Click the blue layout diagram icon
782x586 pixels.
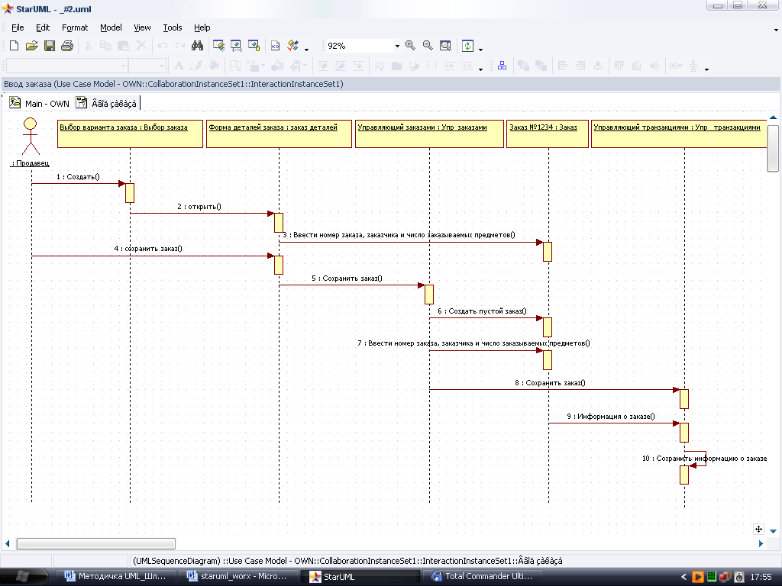point(502,66)
